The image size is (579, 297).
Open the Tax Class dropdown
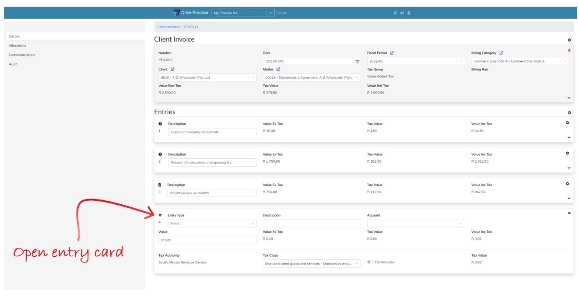coord(312,264)
